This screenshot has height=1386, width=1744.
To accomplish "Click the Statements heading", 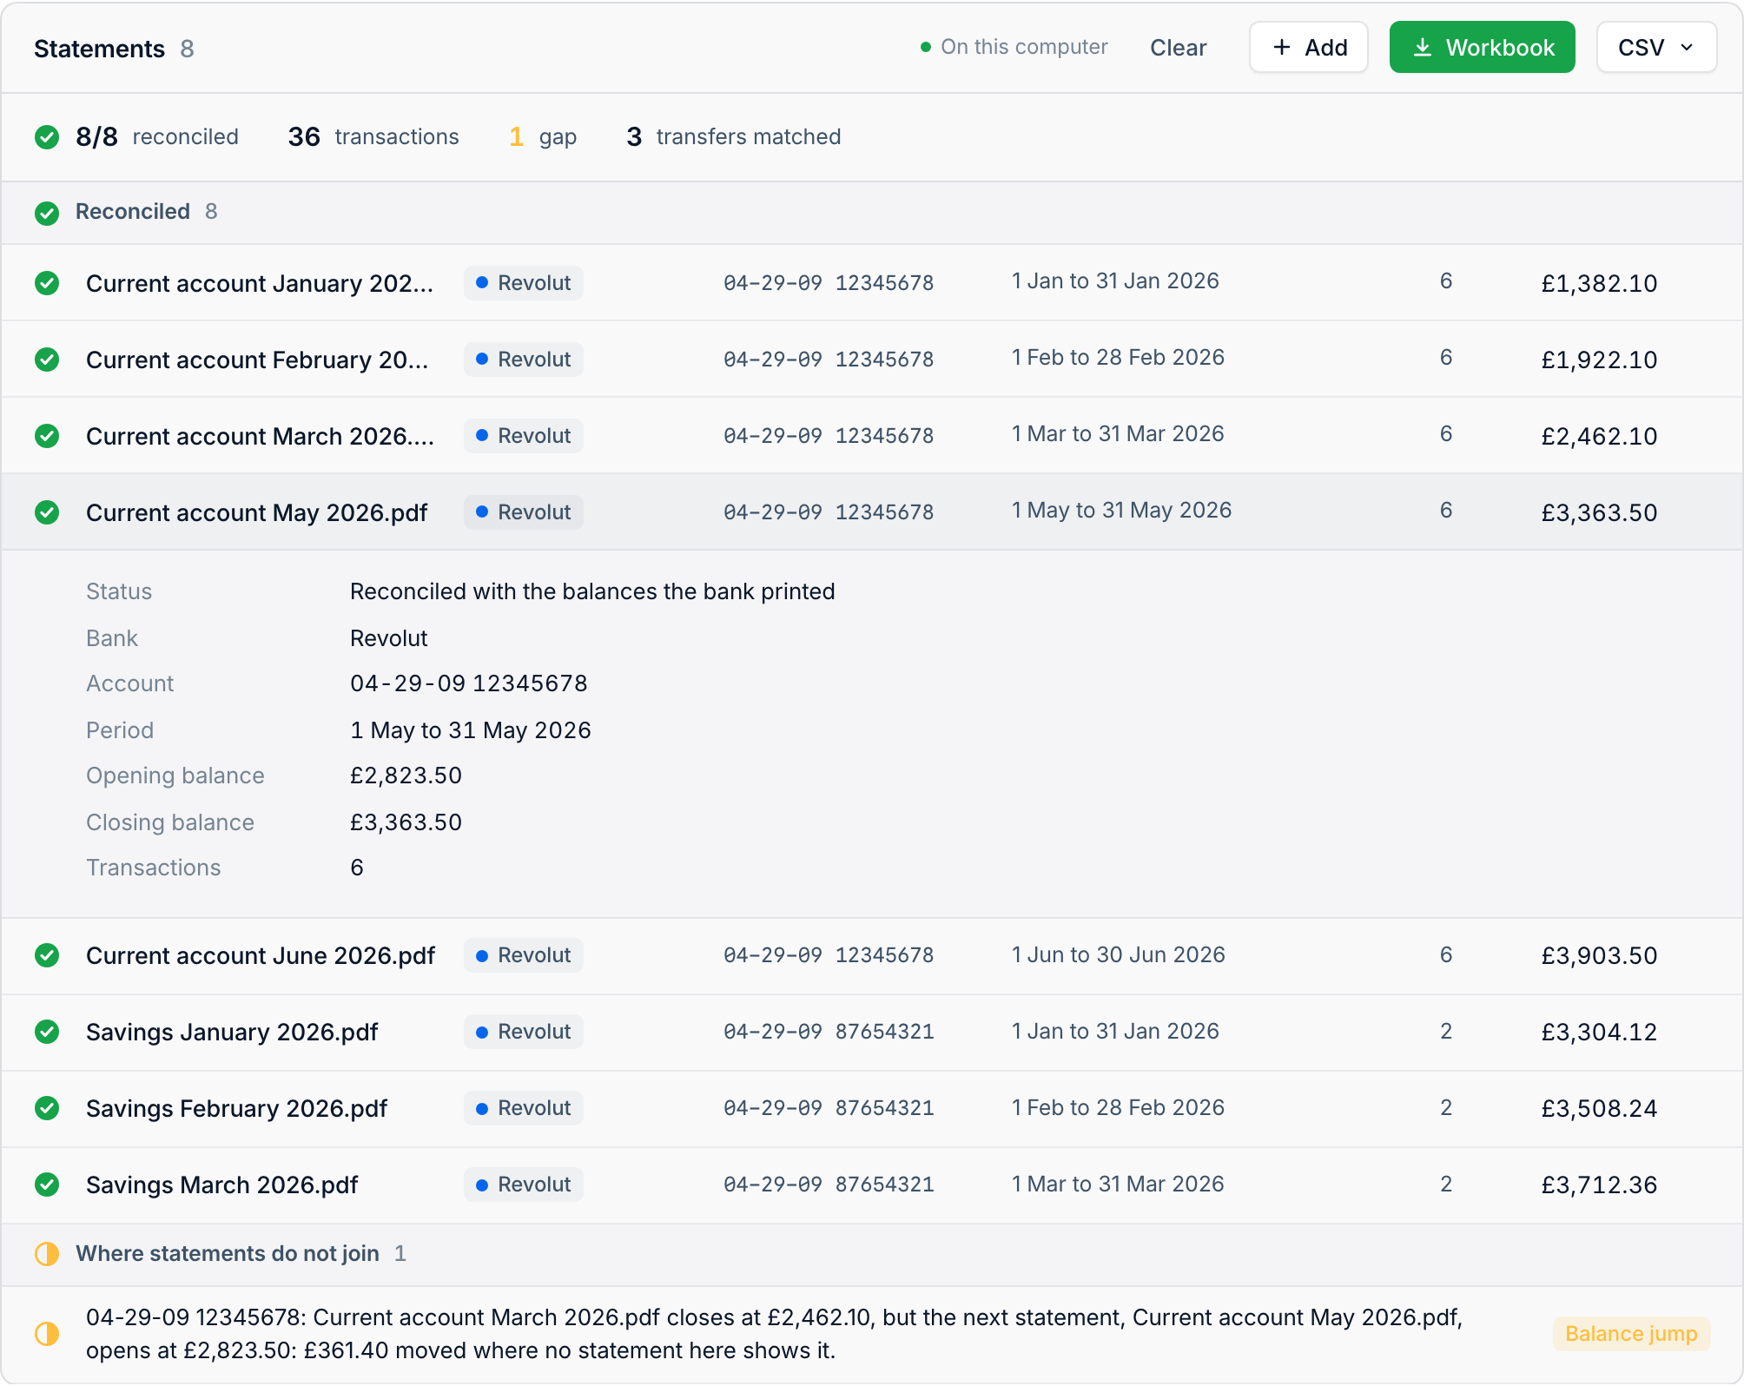I will tap(99, 49).
